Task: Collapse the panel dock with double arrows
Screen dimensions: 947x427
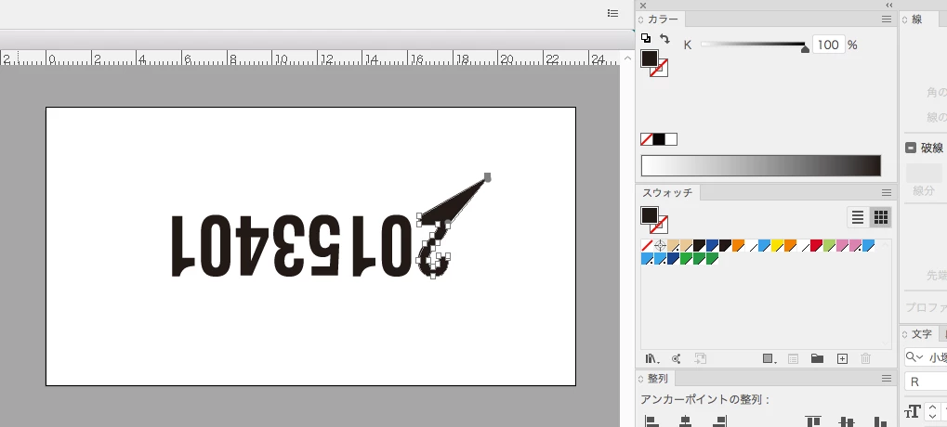Action: point(889,5)
